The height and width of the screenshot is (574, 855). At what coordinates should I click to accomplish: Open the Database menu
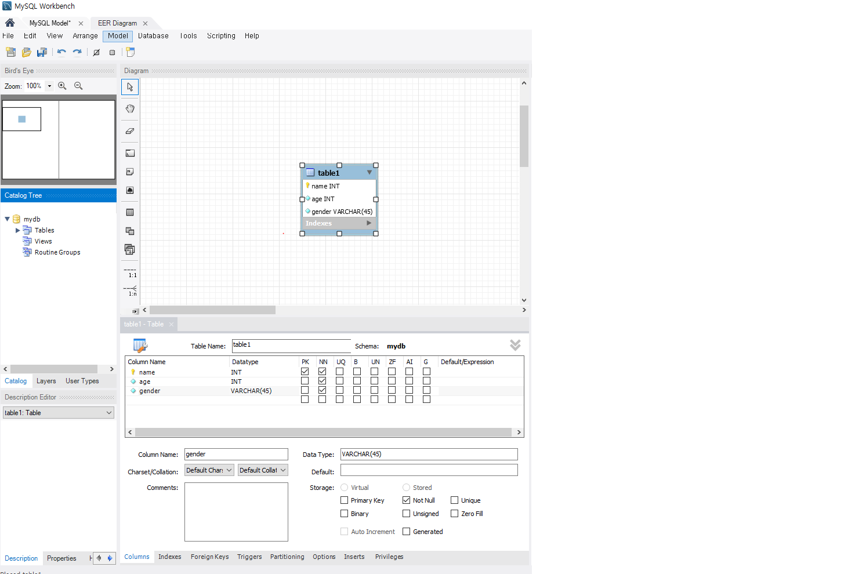click(153, 36)
